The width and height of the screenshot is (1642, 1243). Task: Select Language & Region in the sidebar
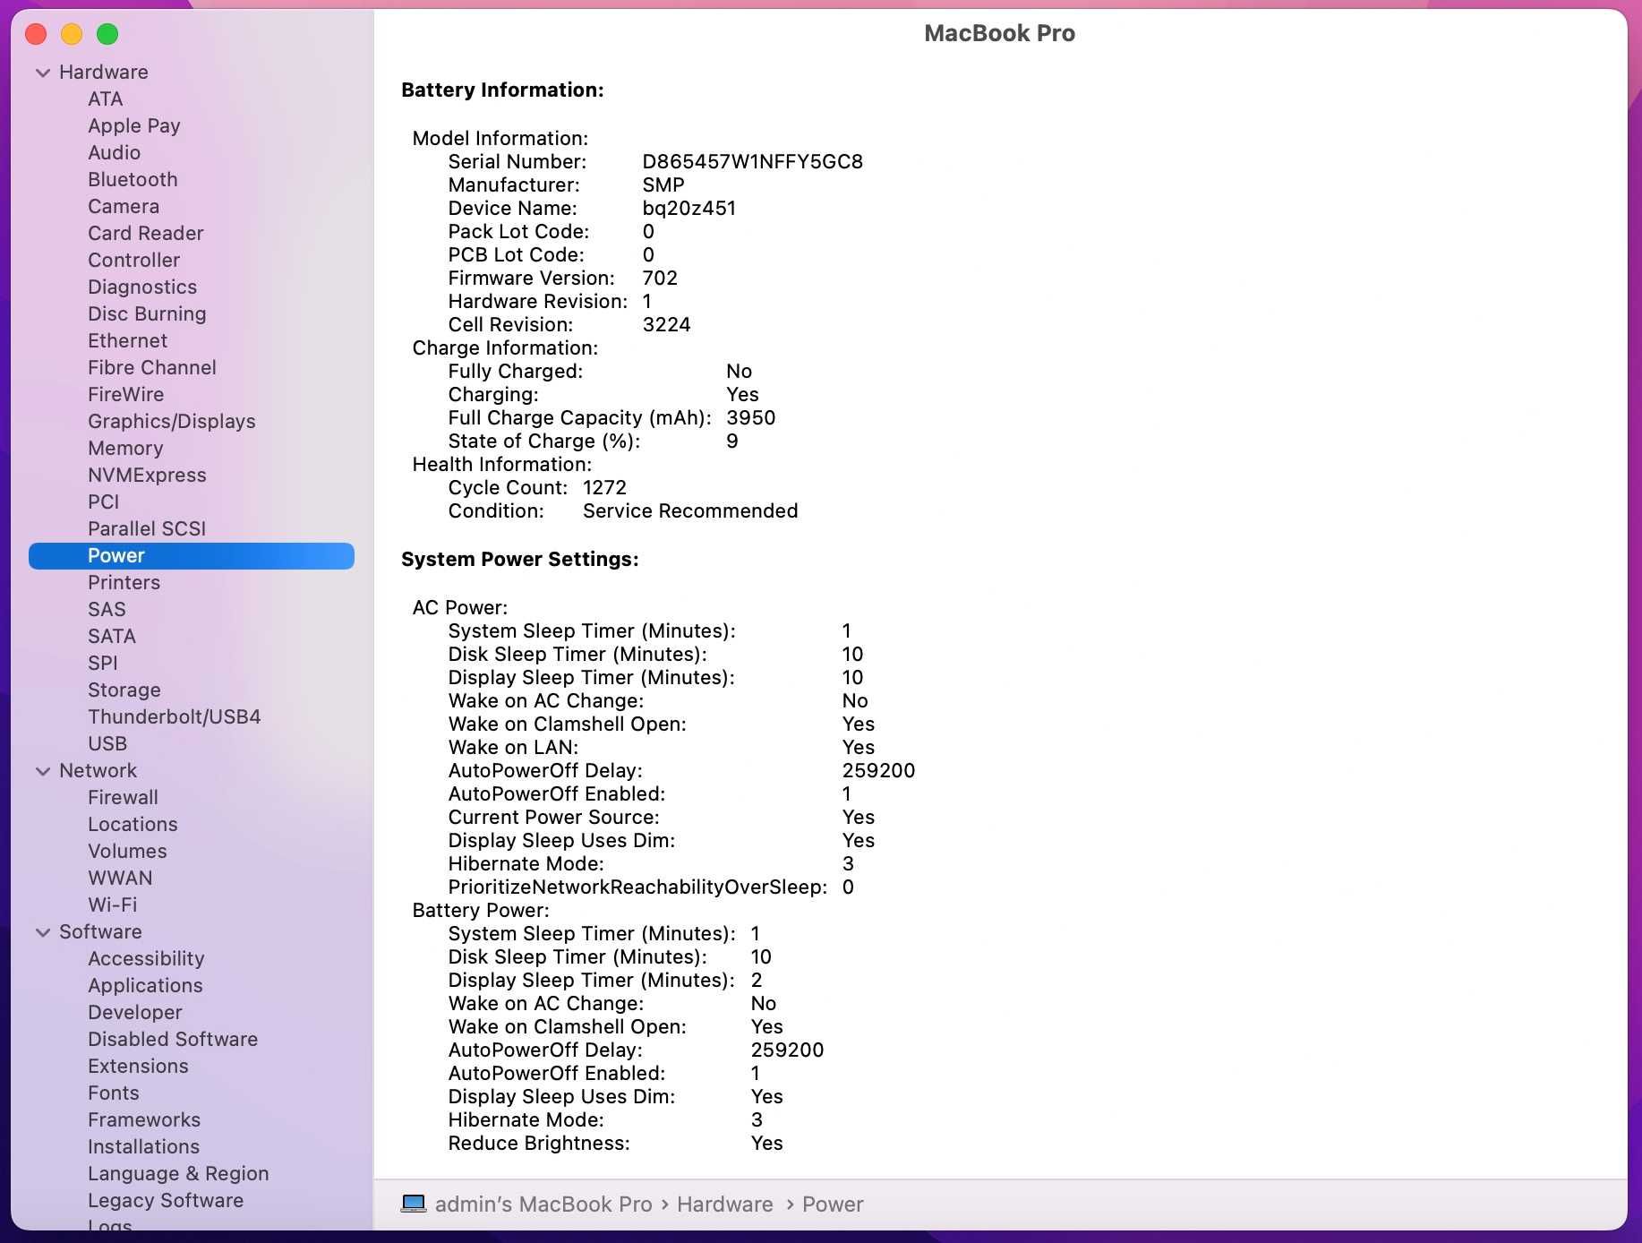pyautogui.click(x=178, y=1174)
